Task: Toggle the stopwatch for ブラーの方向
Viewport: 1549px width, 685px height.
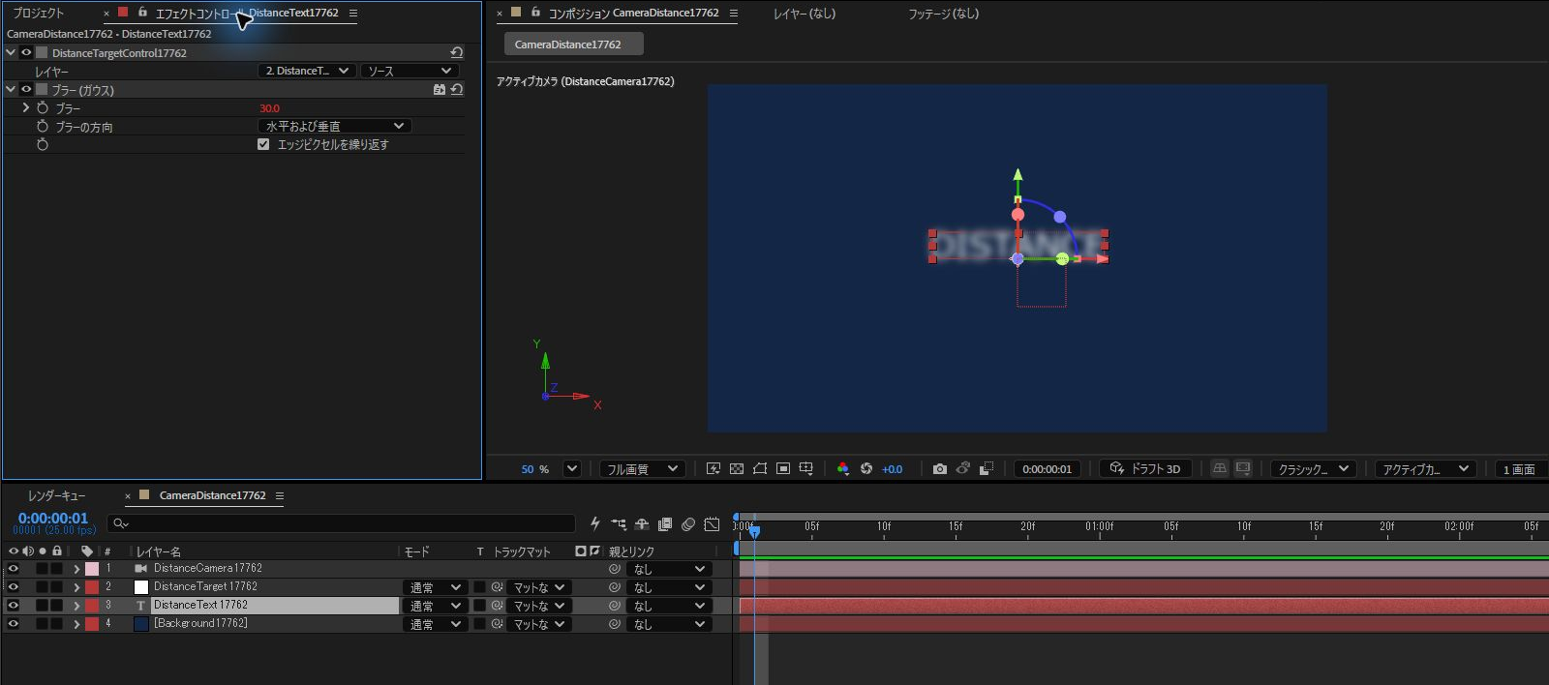Action: (x=43, y=127)
